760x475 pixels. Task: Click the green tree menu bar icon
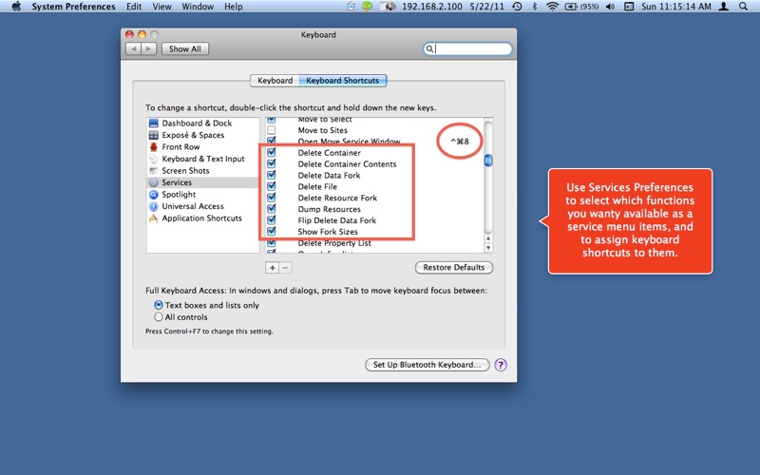click(x=368, y=7)
